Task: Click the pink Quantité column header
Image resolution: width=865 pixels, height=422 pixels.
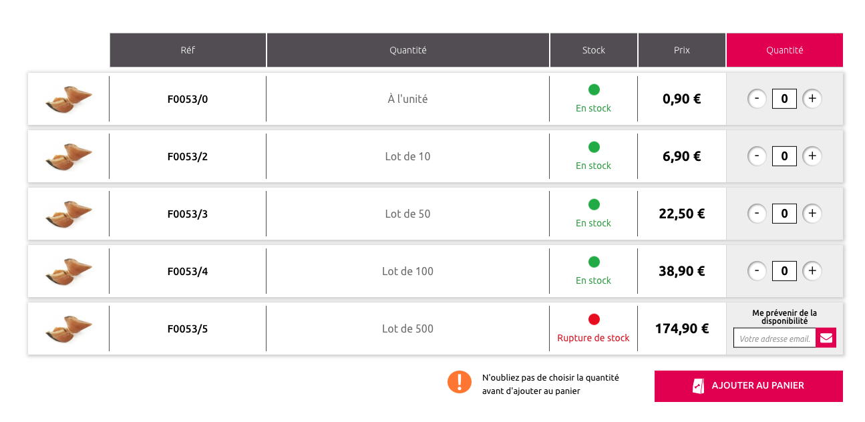Action: 784,50
